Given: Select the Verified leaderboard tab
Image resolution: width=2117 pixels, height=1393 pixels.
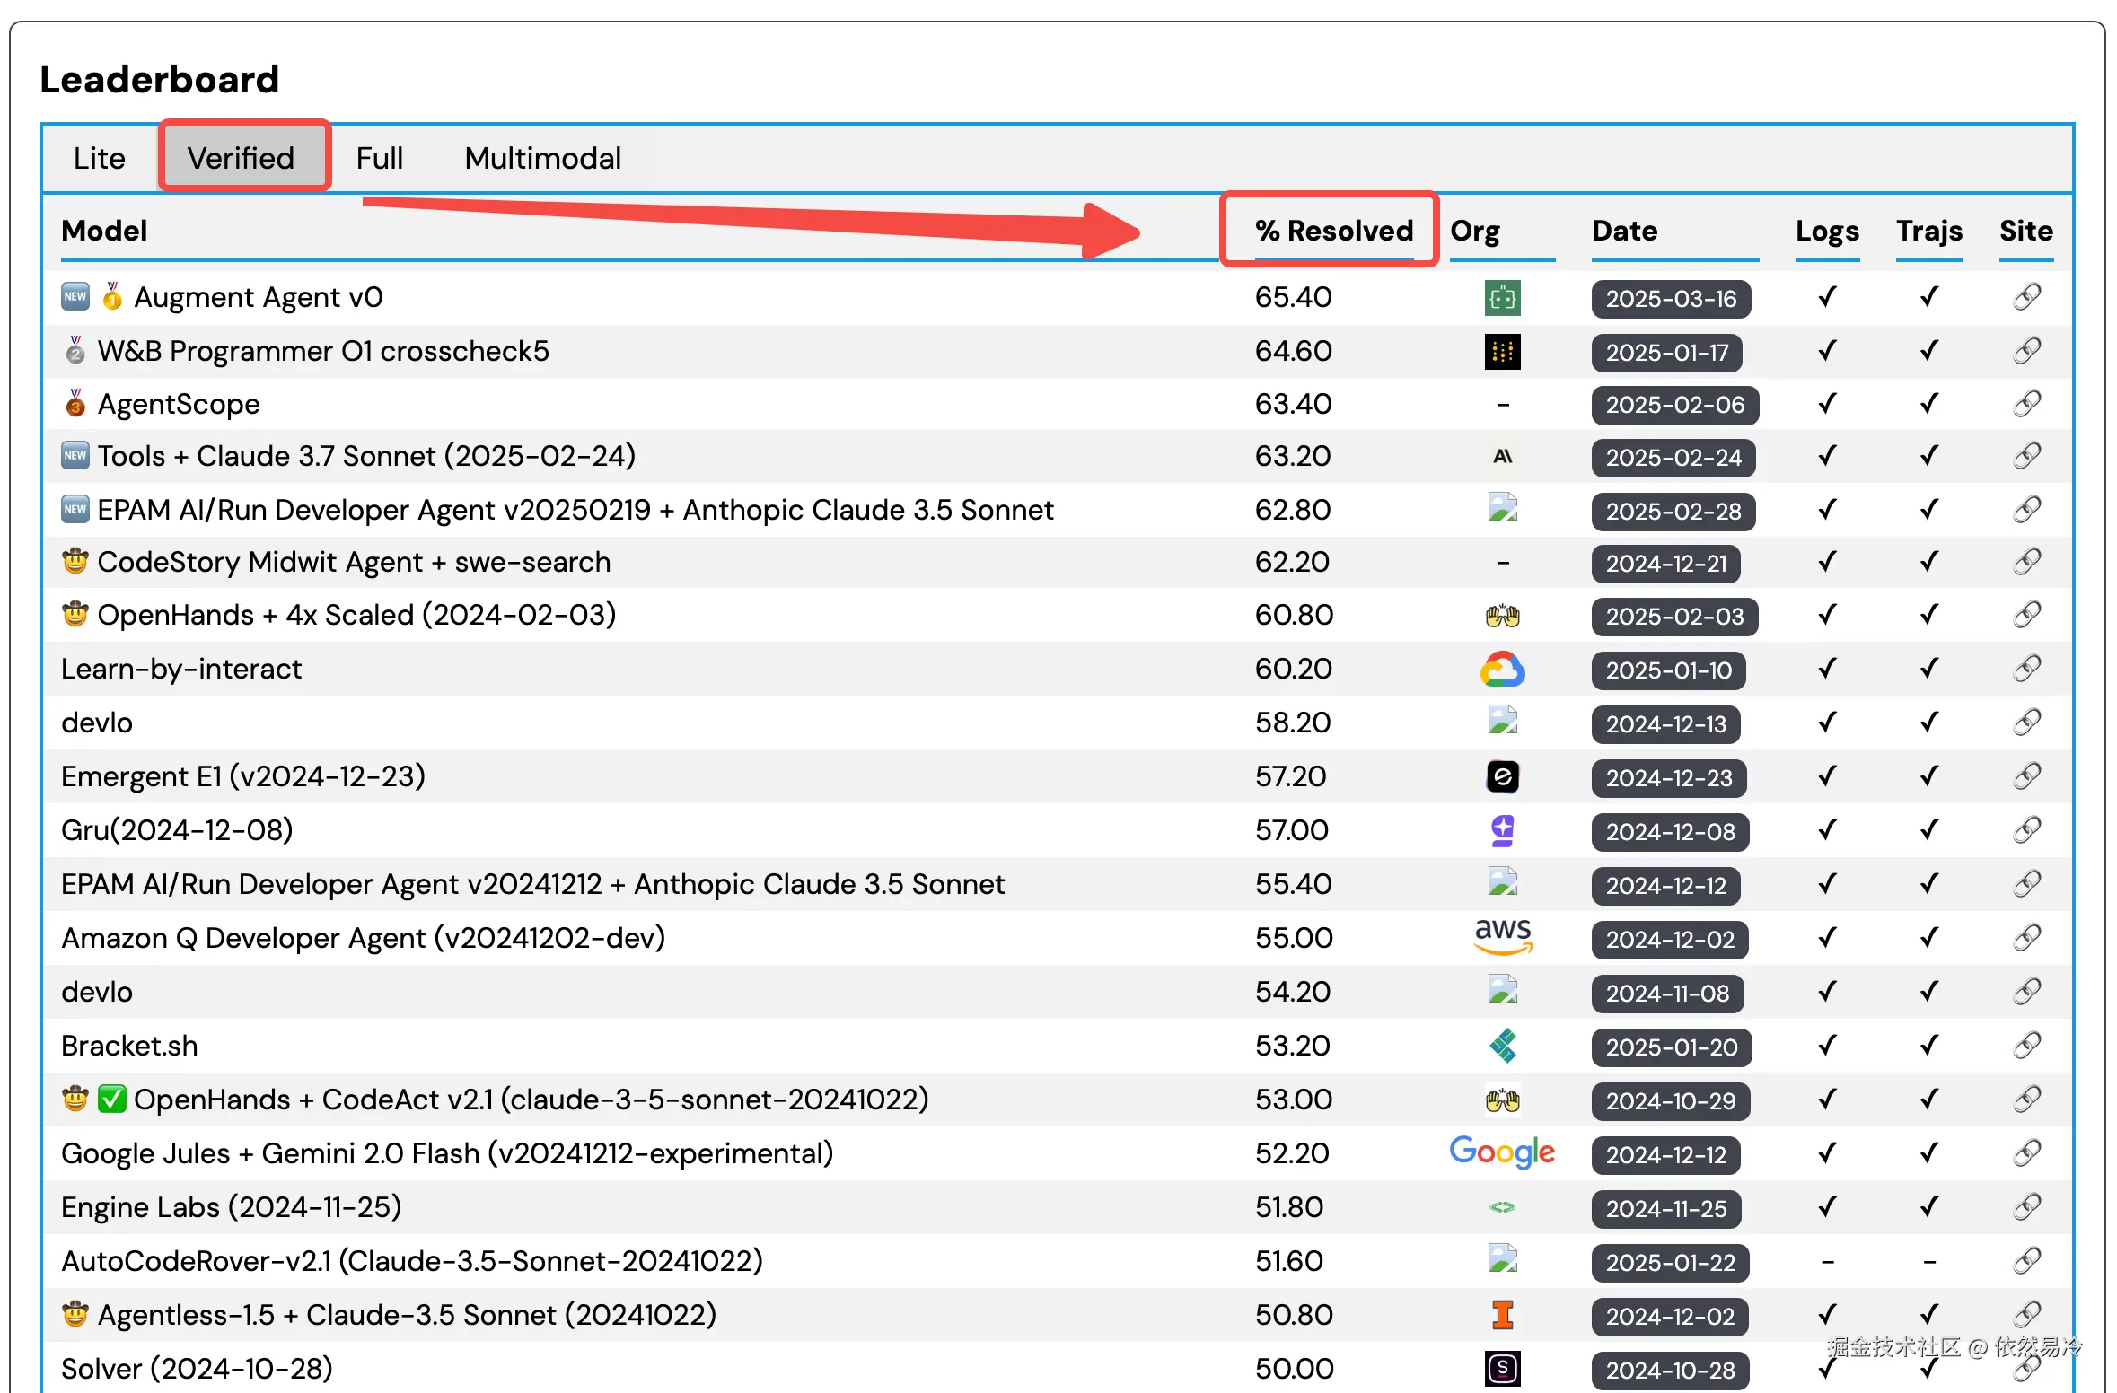Looking at the screenshot, I should (241, 159).
